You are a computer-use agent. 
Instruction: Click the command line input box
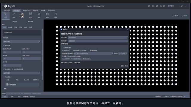[x=98, y=93]
